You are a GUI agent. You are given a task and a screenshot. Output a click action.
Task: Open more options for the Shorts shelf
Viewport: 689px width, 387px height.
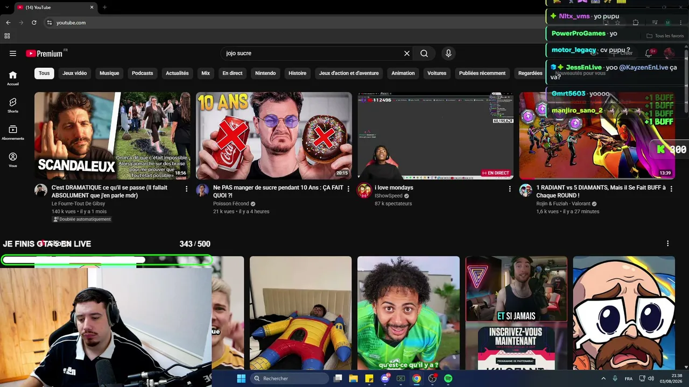[667, 243]
